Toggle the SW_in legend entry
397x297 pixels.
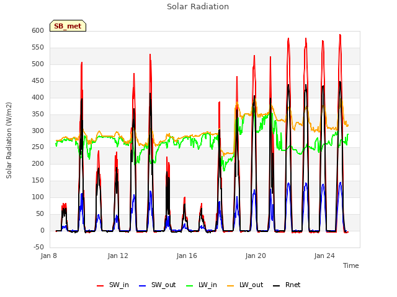[x=113, y=285]
